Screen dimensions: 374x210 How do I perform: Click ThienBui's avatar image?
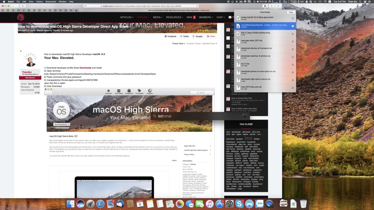point(30,60)
